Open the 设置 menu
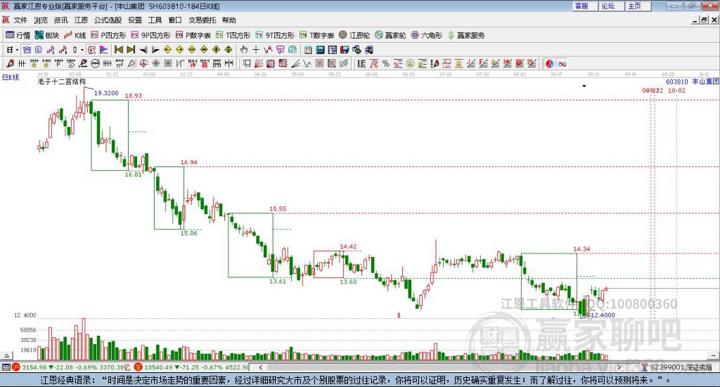 pos(135,20)
